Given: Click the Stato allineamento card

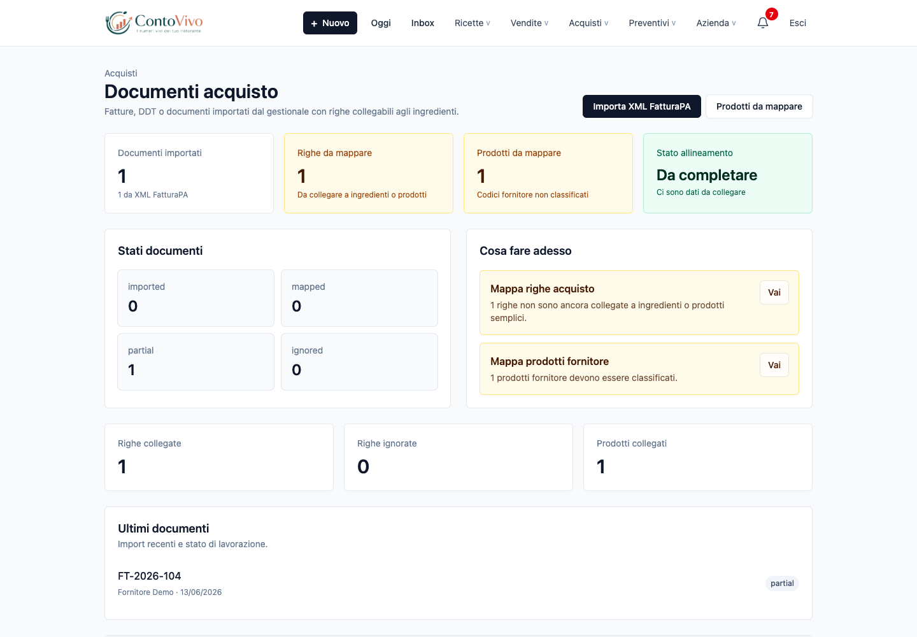Looking at the screenshot, I should point(728,173).
